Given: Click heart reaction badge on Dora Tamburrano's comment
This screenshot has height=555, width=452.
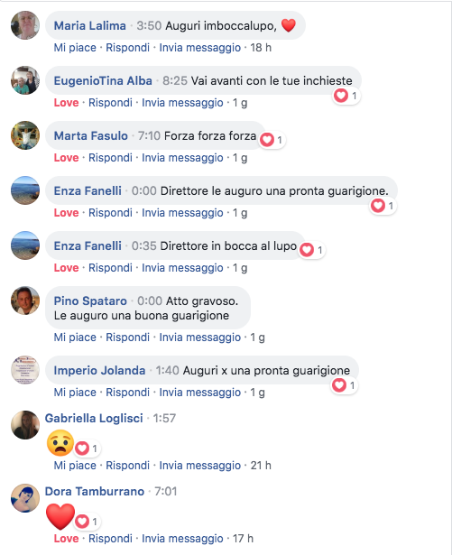Looking at the screenshot, I should pos(88,522).
